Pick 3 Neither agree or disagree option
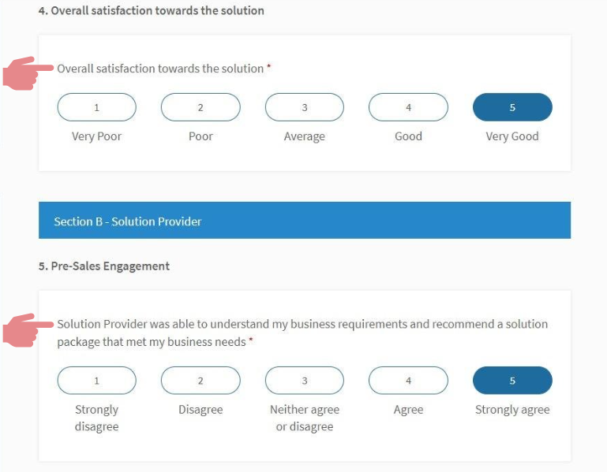Viewport: 607px width, 472px height. point(305,381)
